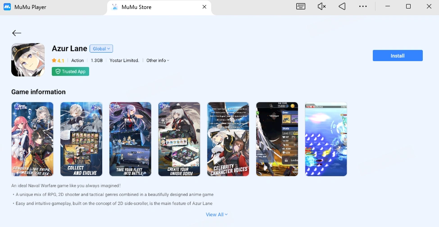Toggle the muted speaker icon
Screen dimensions: 439x227
pos(321,6)
